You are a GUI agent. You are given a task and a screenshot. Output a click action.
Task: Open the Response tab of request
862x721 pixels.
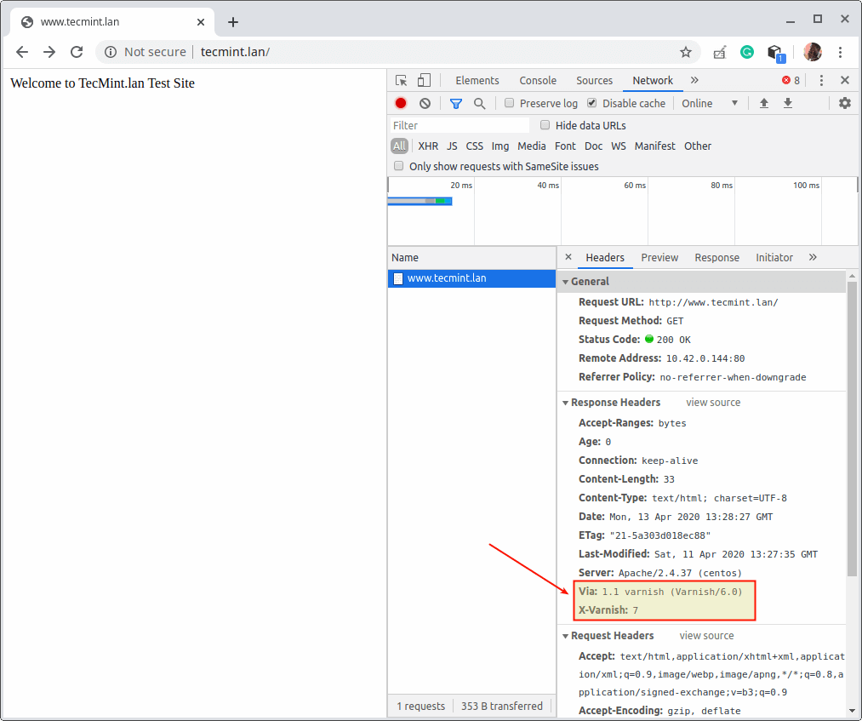[x=716, y=257]
